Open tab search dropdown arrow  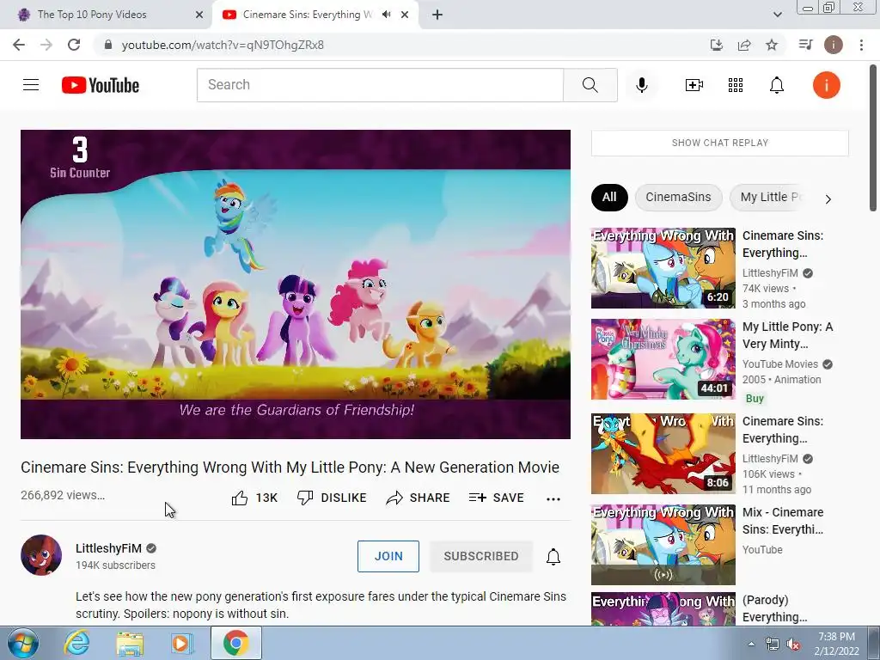click(x=777, y=15)
